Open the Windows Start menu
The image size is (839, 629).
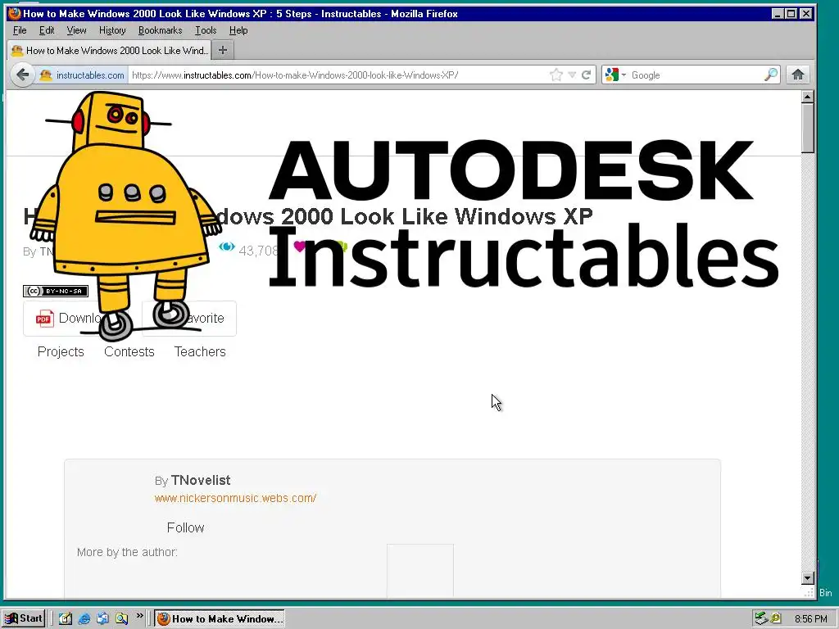pos(24,618)
